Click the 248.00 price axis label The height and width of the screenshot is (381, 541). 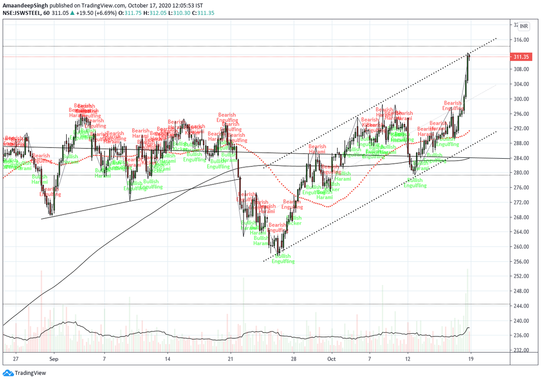pyautogui.click(x=521, y=292)
